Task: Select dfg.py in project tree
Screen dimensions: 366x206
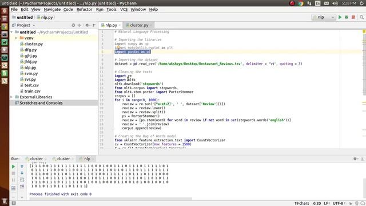Action: click(30, 50)
